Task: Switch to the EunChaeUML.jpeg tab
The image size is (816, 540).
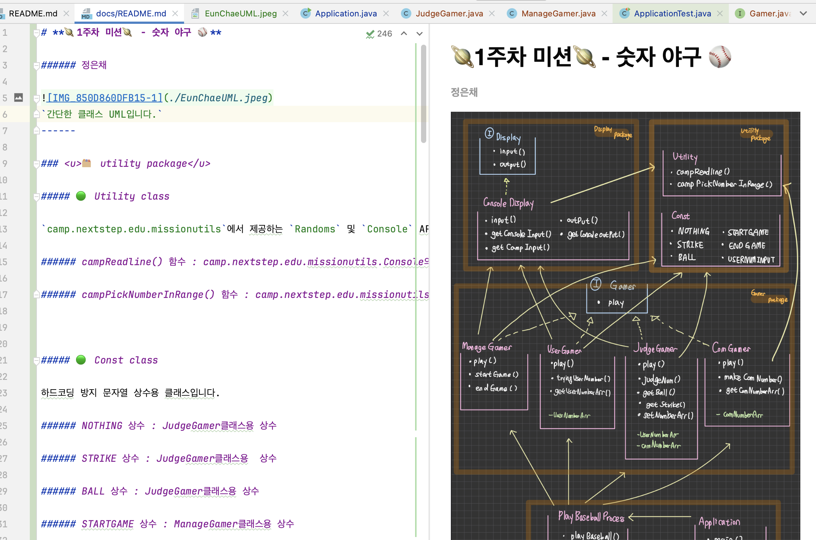Action: 240,13
